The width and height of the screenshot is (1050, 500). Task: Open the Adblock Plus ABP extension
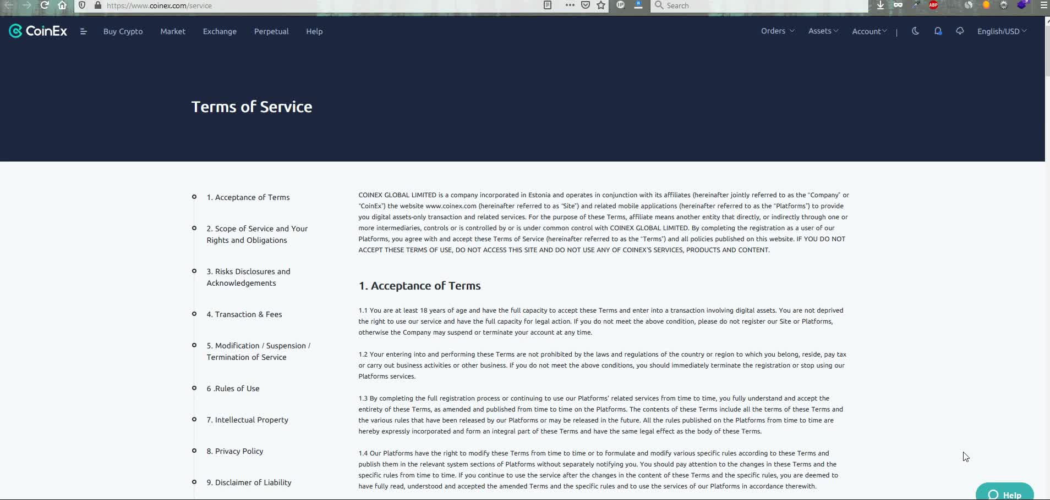[933, 5]
